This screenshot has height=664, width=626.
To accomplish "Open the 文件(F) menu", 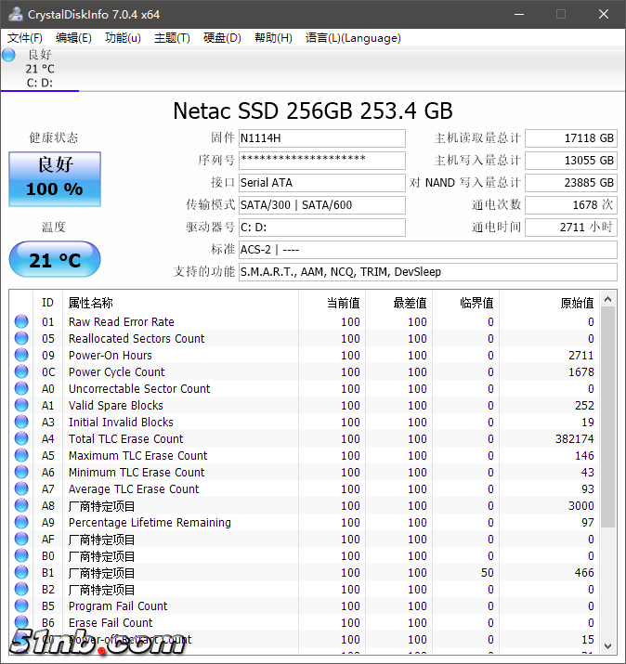I will 25,38.
